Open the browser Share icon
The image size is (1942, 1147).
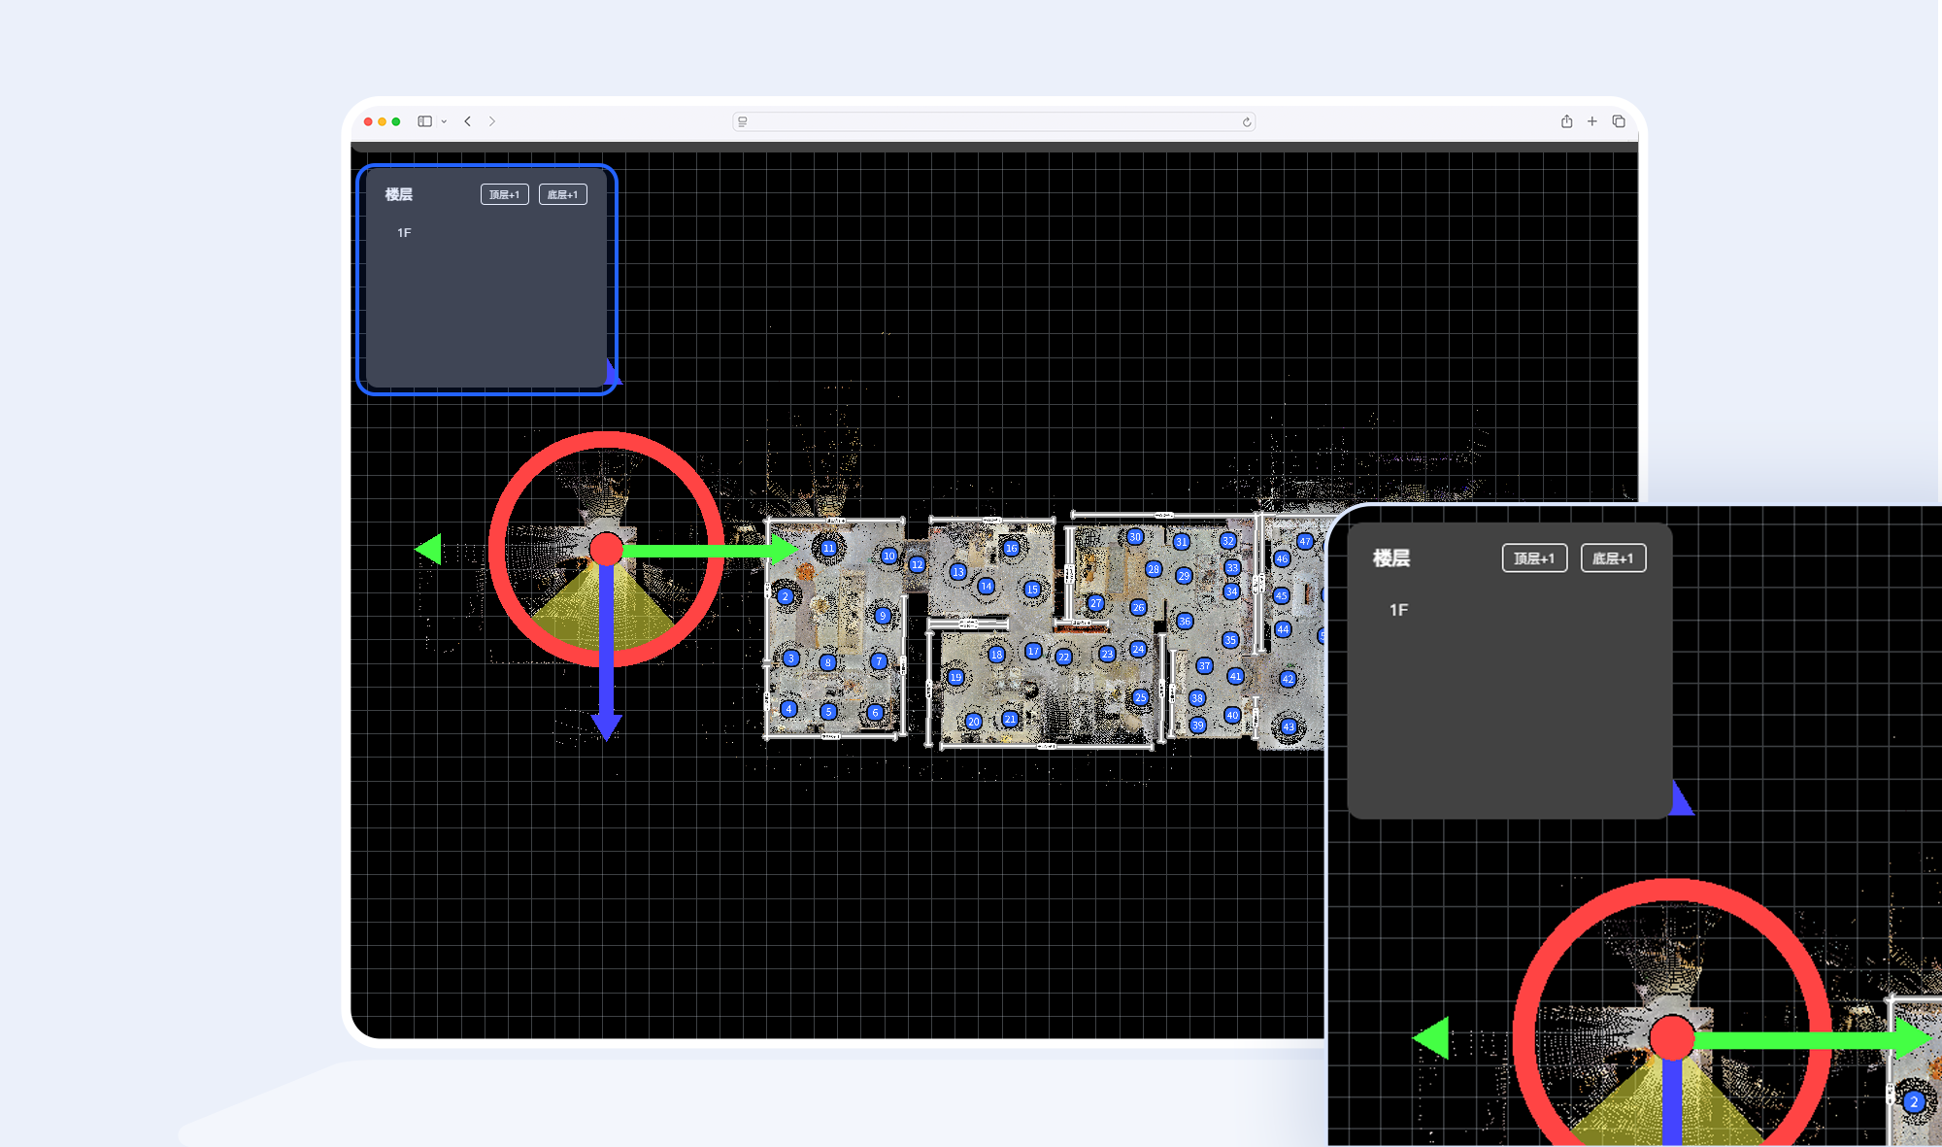pos(1566,121)
